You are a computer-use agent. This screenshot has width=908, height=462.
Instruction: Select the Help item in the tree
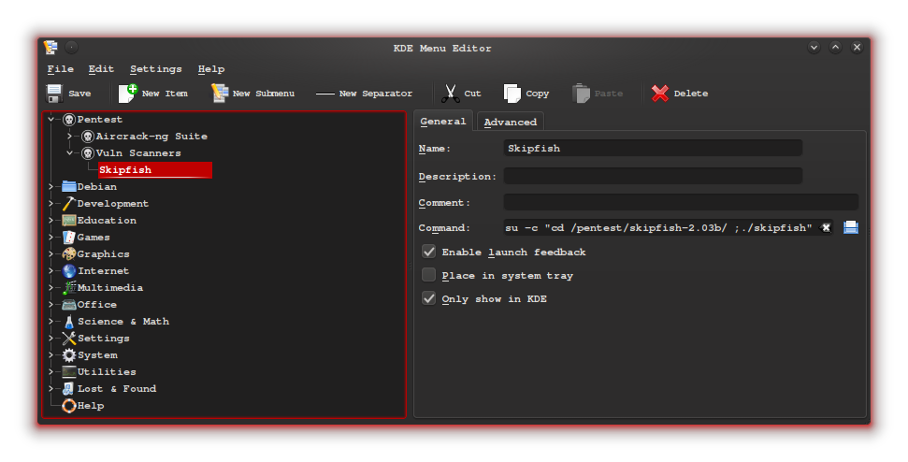pyautogui.click(x=90, y=406)
